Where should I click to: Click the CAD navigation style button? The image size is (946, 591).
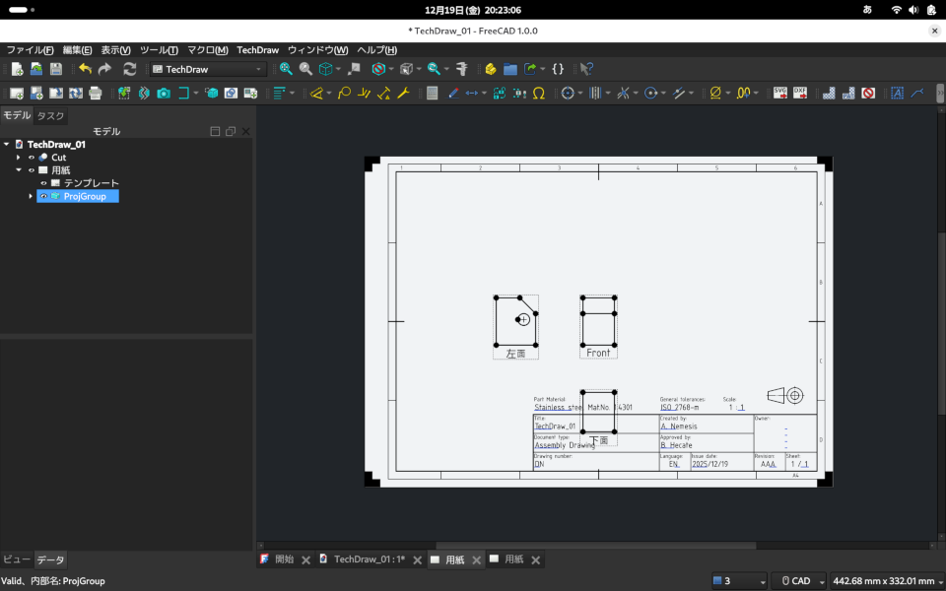point(796,581)
